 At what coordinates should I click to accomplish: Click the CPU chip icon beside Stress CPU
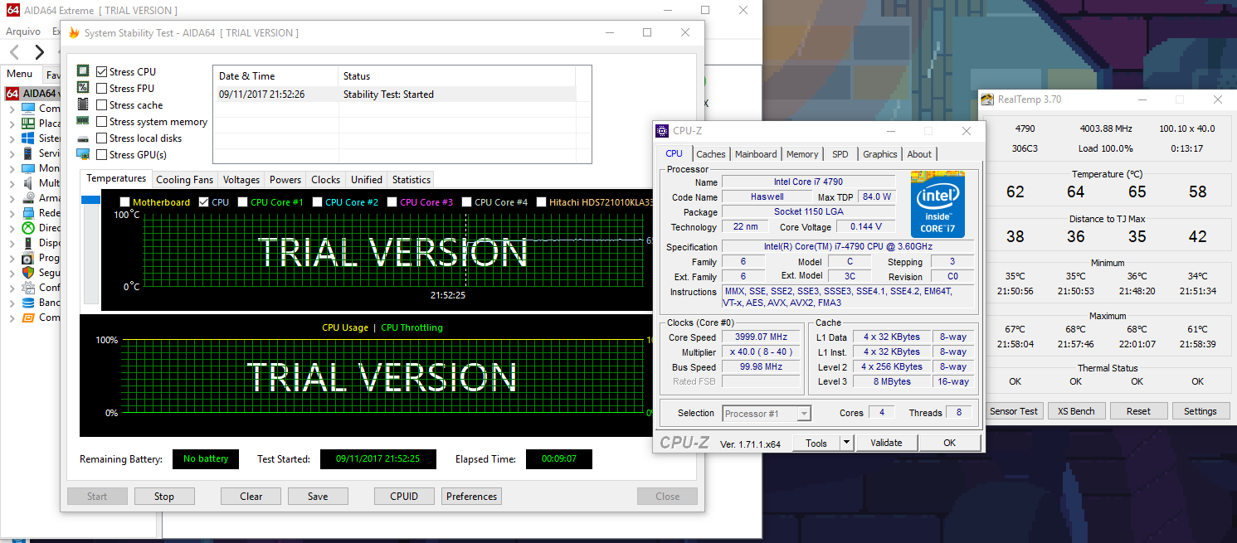click(83, 71)
